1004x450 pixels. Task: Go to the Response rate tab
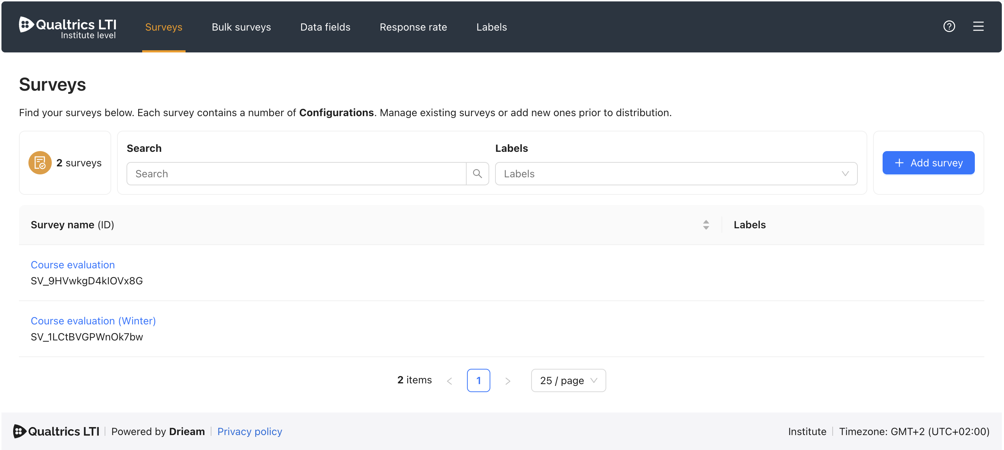click(x=413, y=27)
